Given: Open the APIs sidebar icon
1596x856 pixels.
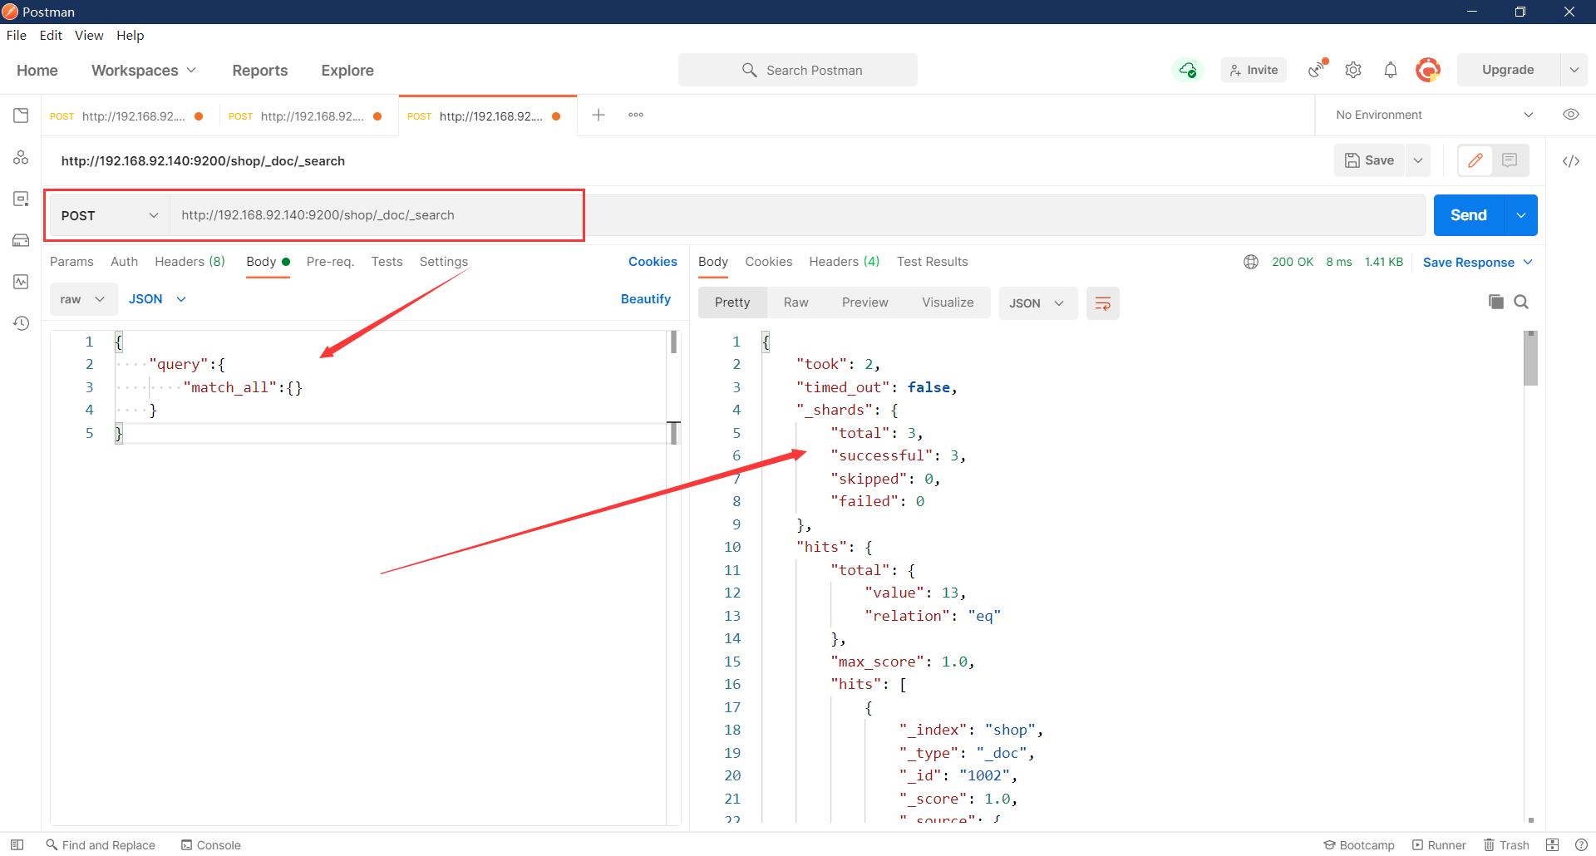Looking at the screenshot, I should (21, 157).
